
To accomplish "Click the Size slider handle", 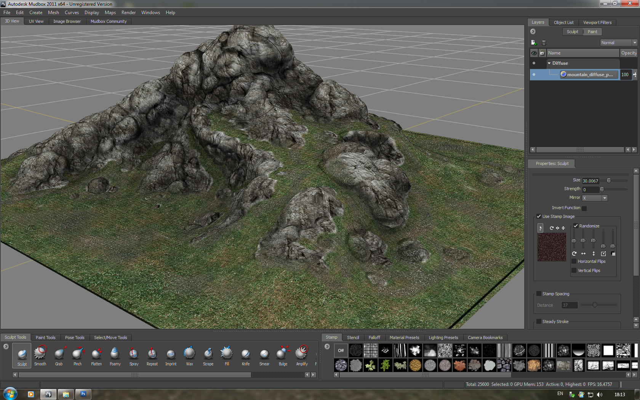I will [609, 181].
